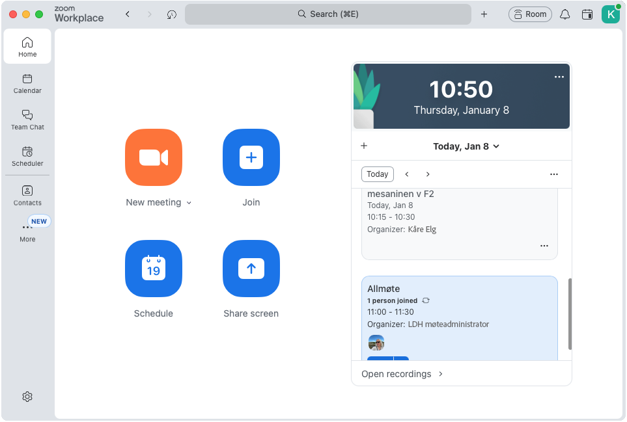This screenshot has height=422, width=627.
Task: Go to next day chevron
Action: pos(428,174)
